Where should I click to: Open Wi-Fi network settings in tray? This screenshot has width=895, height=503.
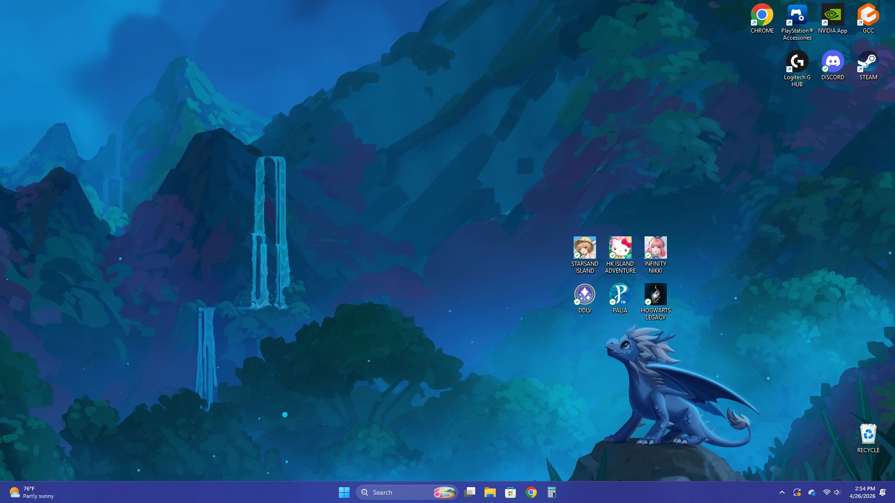click(826, 492)
